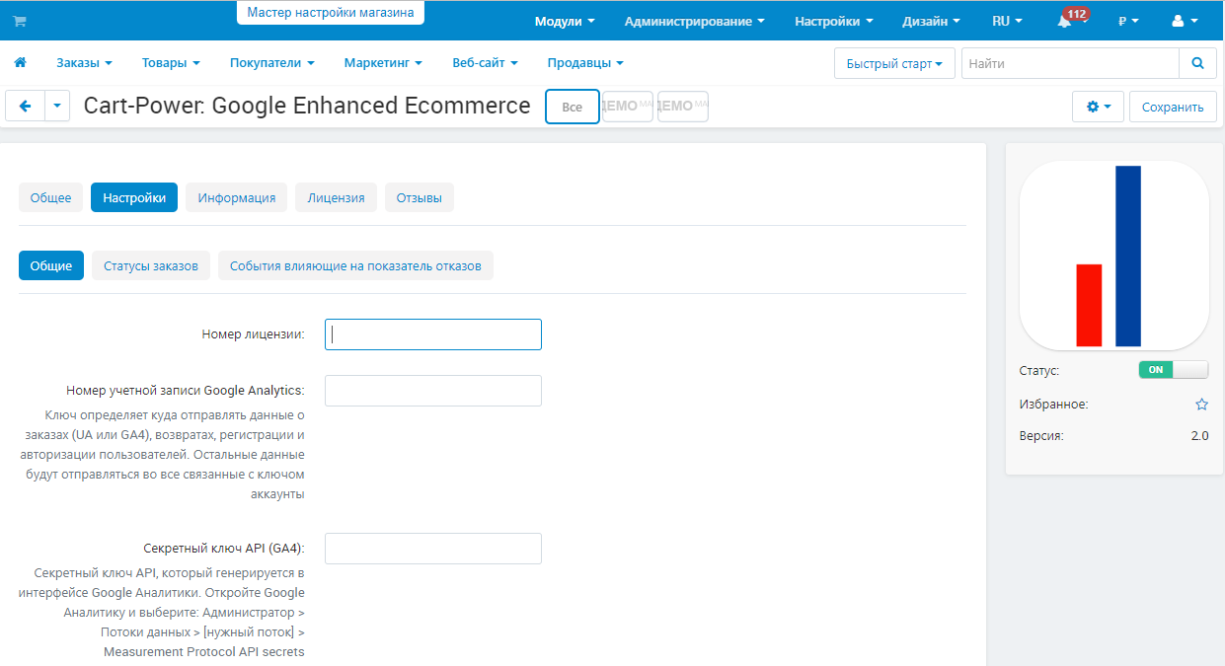Image resolution: width=1225 pixels, height=666 pixels.
Task: Select the "Все" storefront filter button
Action: (x=573, y=107)
